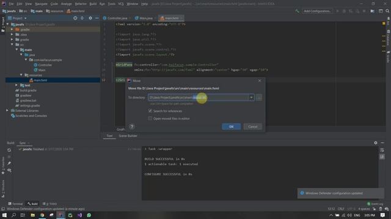The image size is (391, 219).
Task: Click inside the To directory field
Action: pos(198,97)
